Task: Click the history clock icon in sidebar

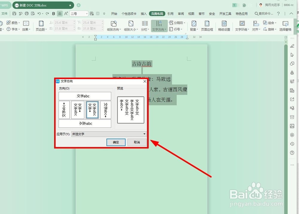Action: (x=292, y=144)
